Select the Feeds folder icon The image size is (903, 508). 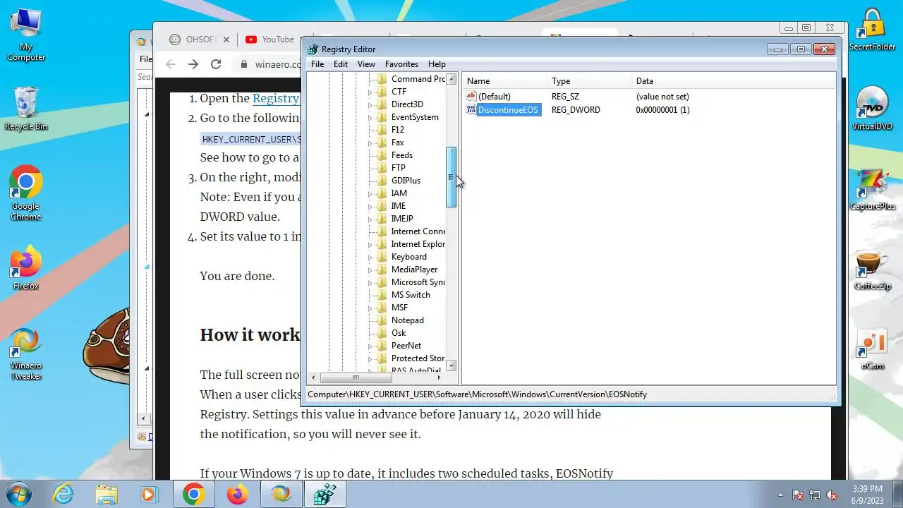click(x=382, y=155)
